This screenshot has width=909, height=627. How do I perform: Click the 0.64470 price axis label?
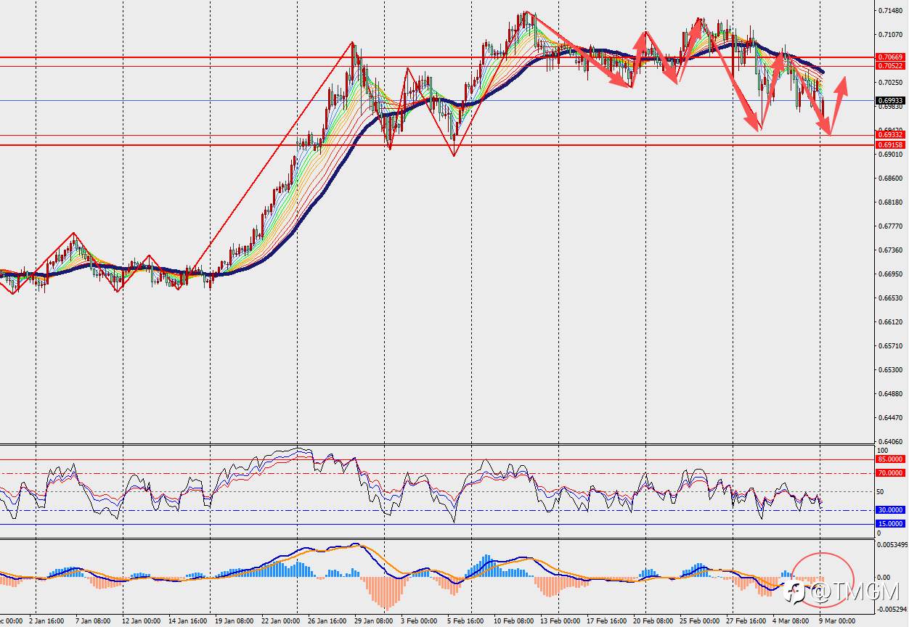point(889,418)
